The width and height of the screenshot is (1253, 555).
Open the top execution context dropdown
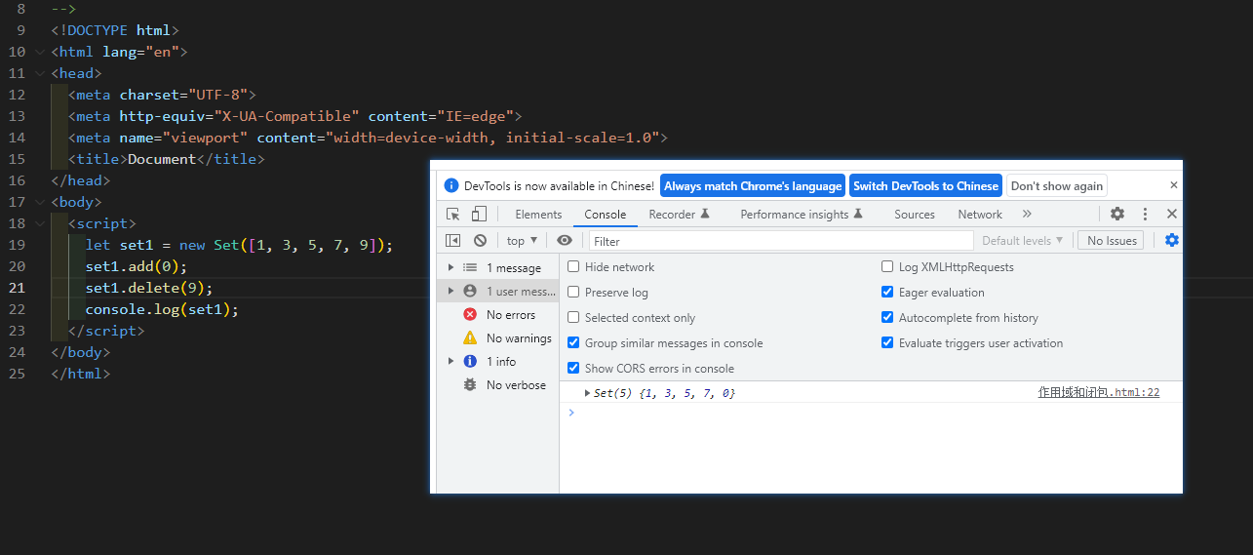tap(522, 241)
